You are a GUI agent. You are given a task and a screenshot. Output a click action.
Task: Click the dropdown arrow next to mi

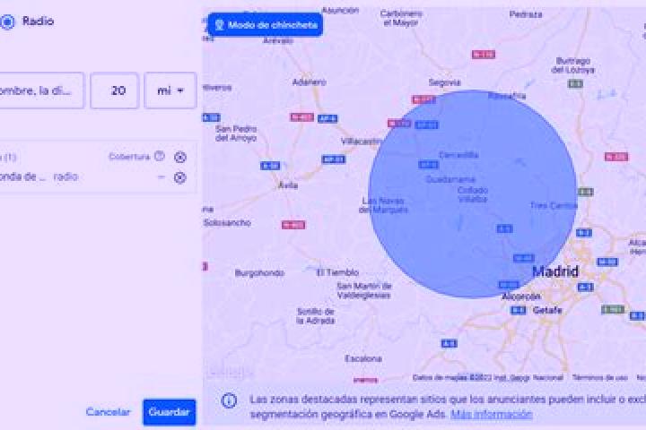click(x=180, y=90)
